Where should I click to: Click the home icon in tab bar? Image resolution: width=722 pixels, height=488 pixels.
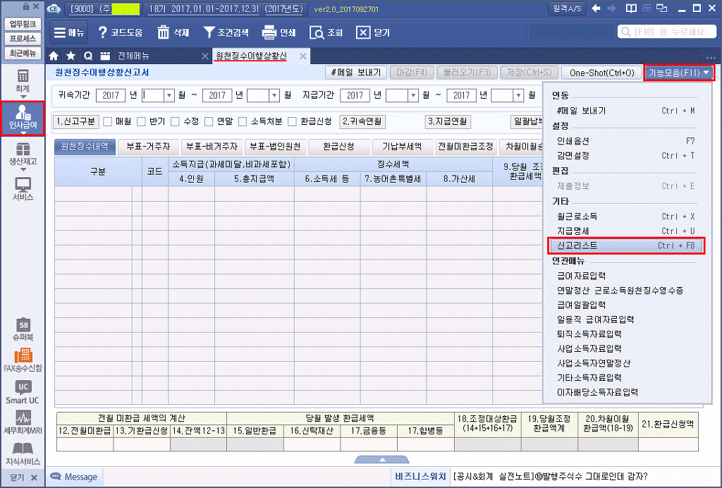pos(54,56)
